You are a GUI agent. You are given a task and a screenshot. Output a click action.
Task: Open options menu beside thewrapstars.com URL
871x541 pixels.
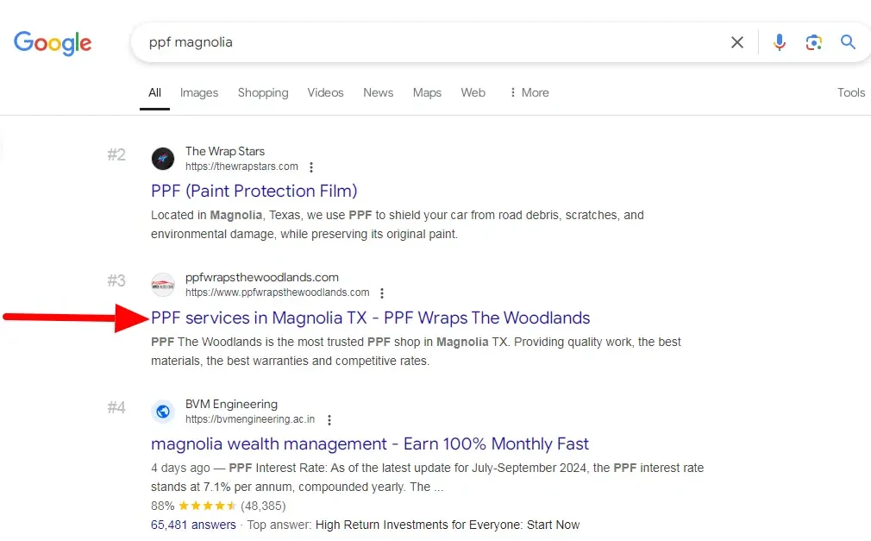(311, 167)
